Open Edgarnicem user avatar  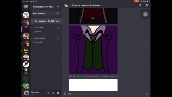click(x=27, y=93)
